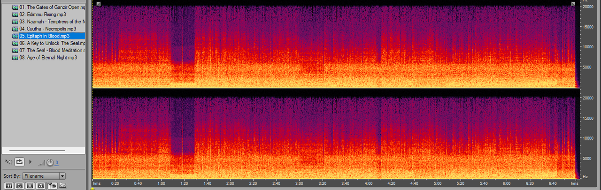Toggle show video files button
601x190 pixels.
(30, 185)
